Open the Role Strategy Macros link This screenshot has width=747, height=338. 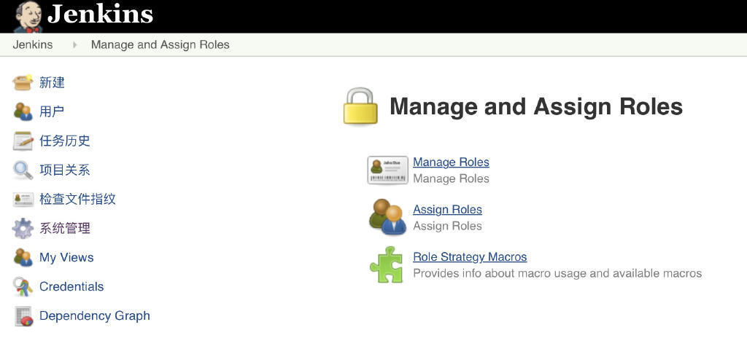click(470, 257)
